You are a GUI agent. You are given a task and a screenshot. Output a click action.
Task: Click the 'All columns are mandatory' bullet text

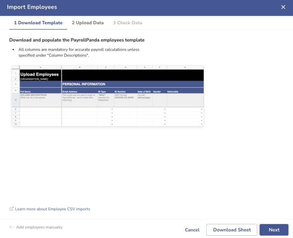click(79, 52)
